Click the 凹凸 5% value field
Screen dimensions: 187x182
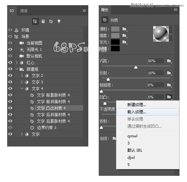pos(156,97)
